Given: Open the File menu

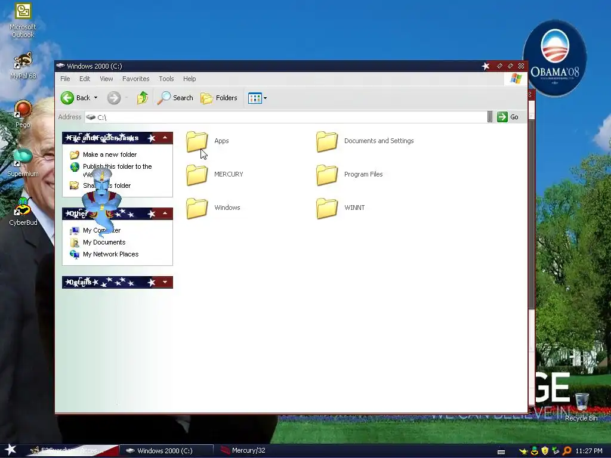Looking at the screenshot, I should coord(65,79).
